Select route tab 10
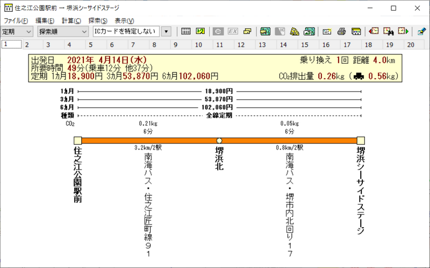Image resolution: width=430 pixels, height=268 pixels. tap(203, 44)
